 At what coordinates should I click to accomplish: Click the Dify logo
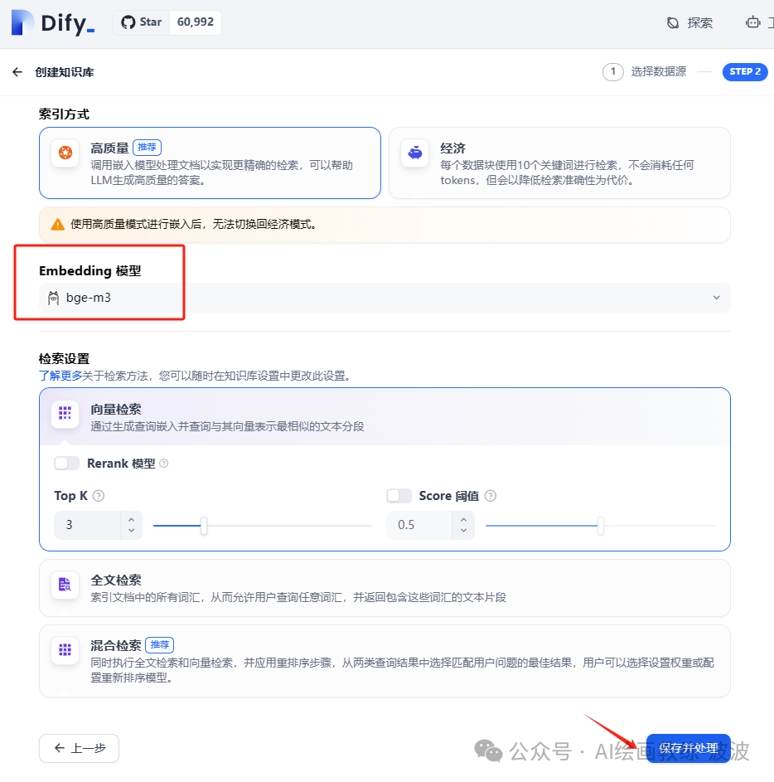[53, 23]
